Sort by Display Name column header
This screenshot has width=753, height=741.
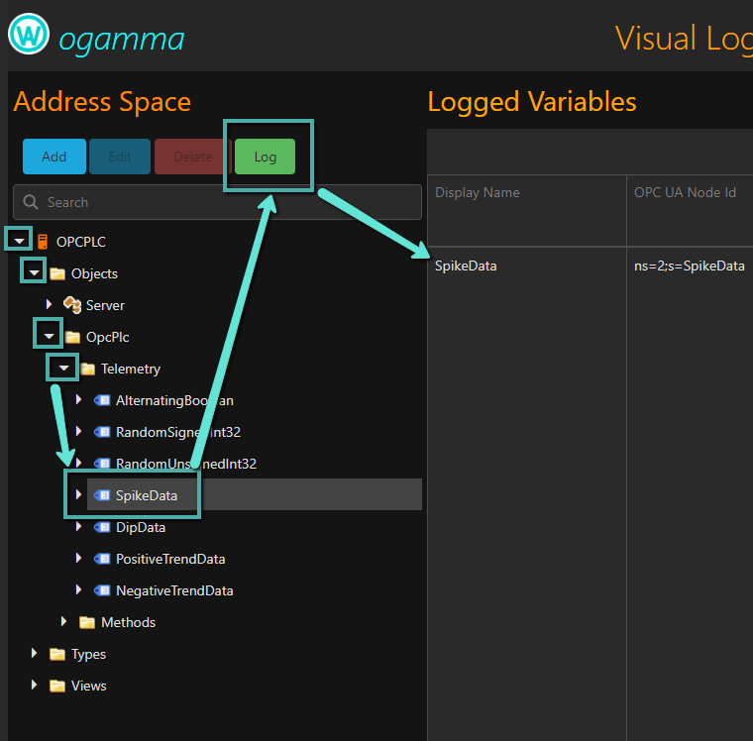click(478, 192)
